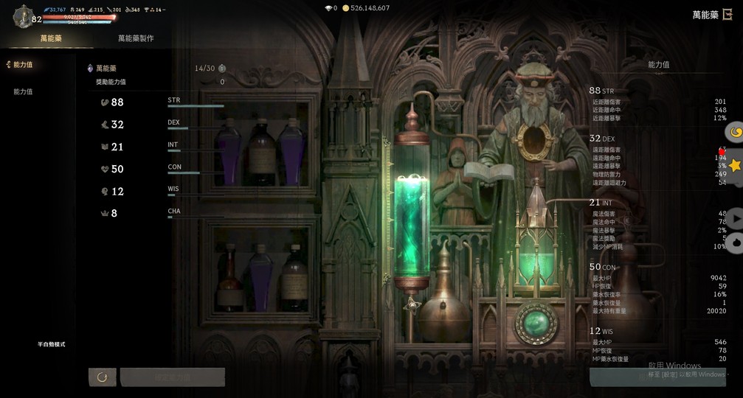
Task: Click the top-right 萬能藥 title
Action: [x=705, y=15]
